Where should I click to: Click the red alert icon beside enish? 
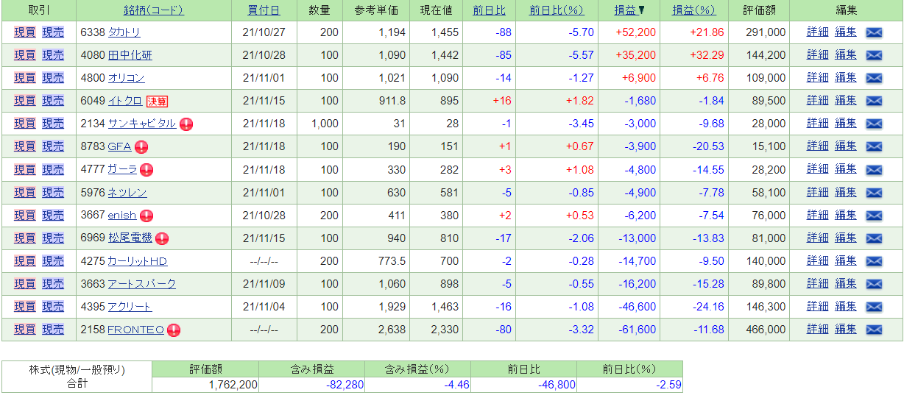pos(146,216)
